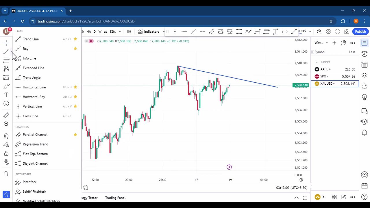Collapse the INDICES watchlist section
Viewport: 370px width, 208px height.
317,62
